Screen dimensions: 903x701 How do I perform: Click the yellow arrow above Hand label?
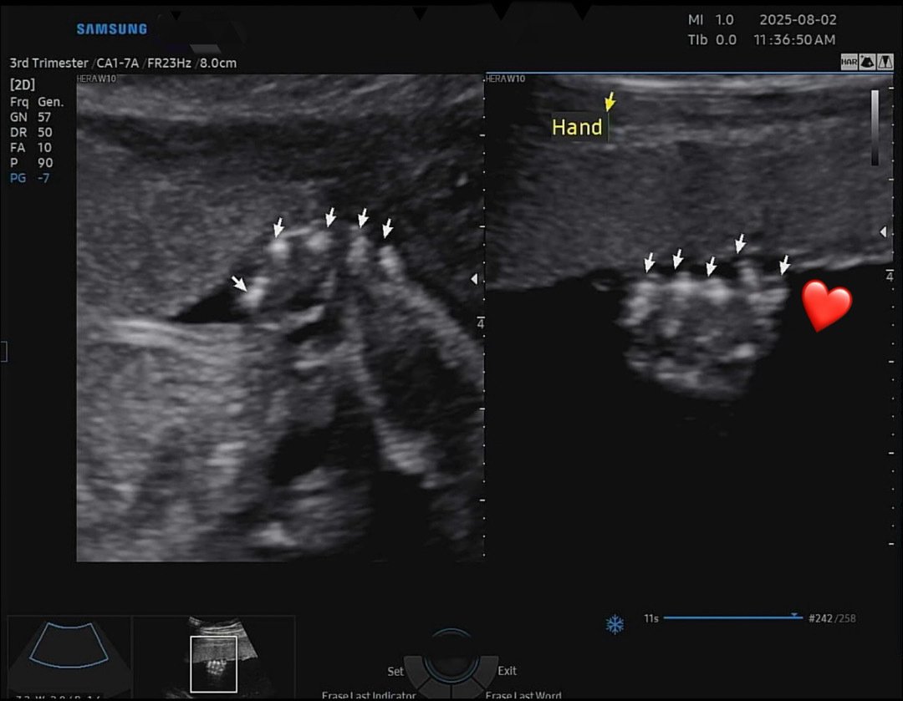[x=610, y=102]
